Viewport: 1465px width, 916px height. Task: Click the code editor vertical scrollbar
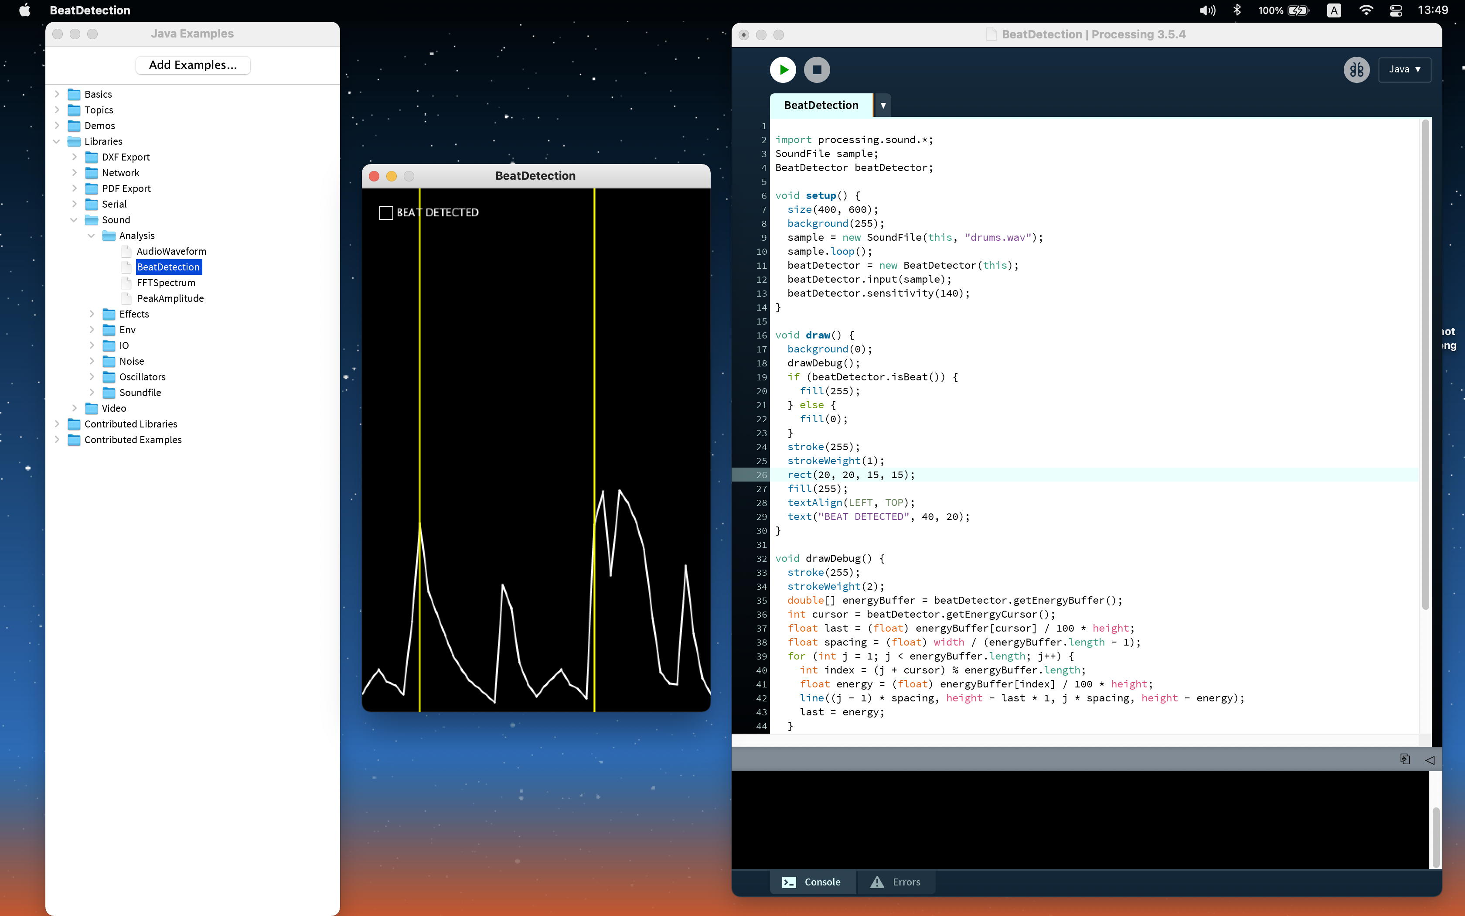pos(1425,363)
